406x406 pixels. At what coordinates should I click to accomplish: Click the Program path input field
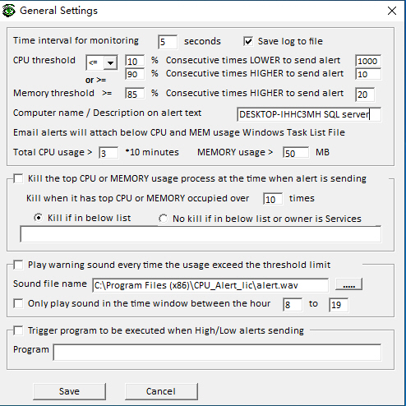[x=217, y=353]
